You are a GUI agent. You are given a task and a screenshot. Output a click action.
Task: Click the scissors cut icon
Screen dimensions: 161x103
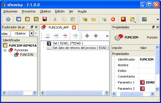point(55,19)
